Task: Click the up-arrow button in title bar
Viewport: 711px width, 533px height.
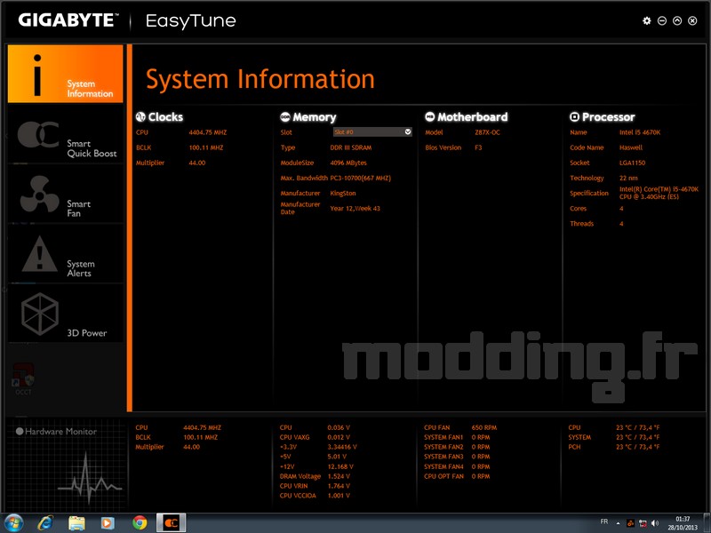Action: click(677, 20)
